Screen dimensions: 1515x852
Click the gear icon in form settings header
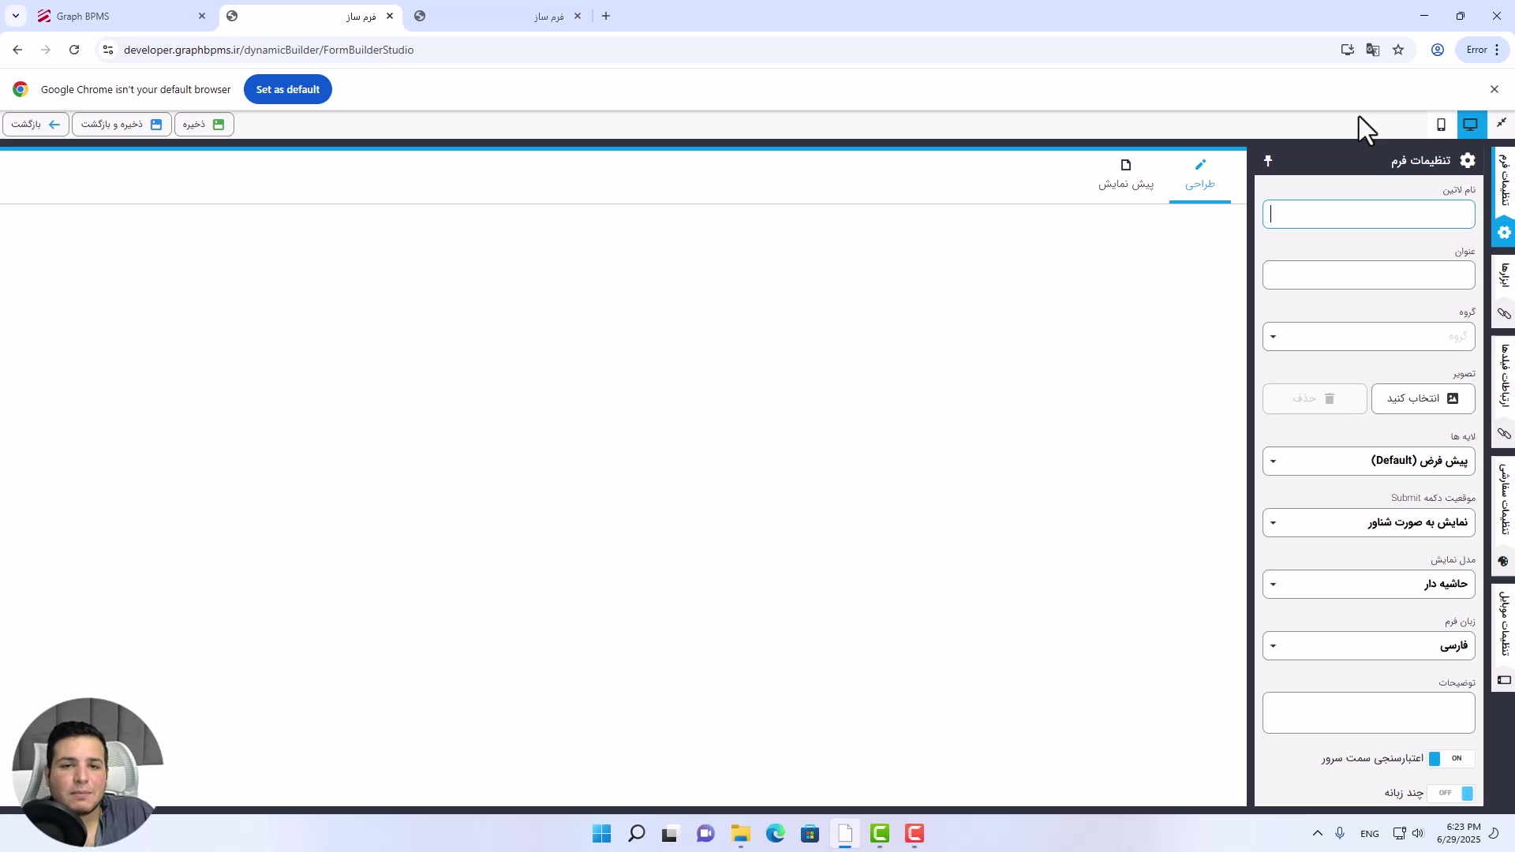click(x=1468, y=161)
